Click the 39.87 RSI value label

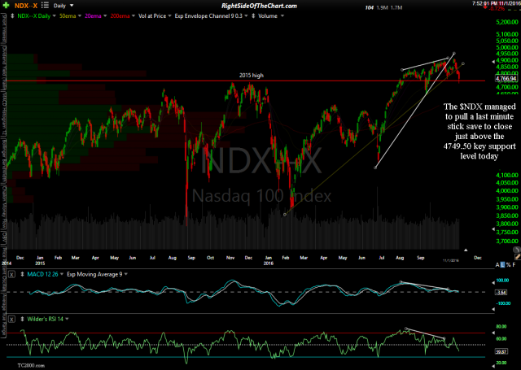(x=501, y=351)
